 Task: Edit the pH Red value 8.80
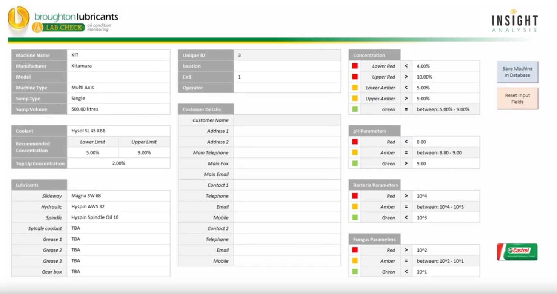[x=446, y=142]
